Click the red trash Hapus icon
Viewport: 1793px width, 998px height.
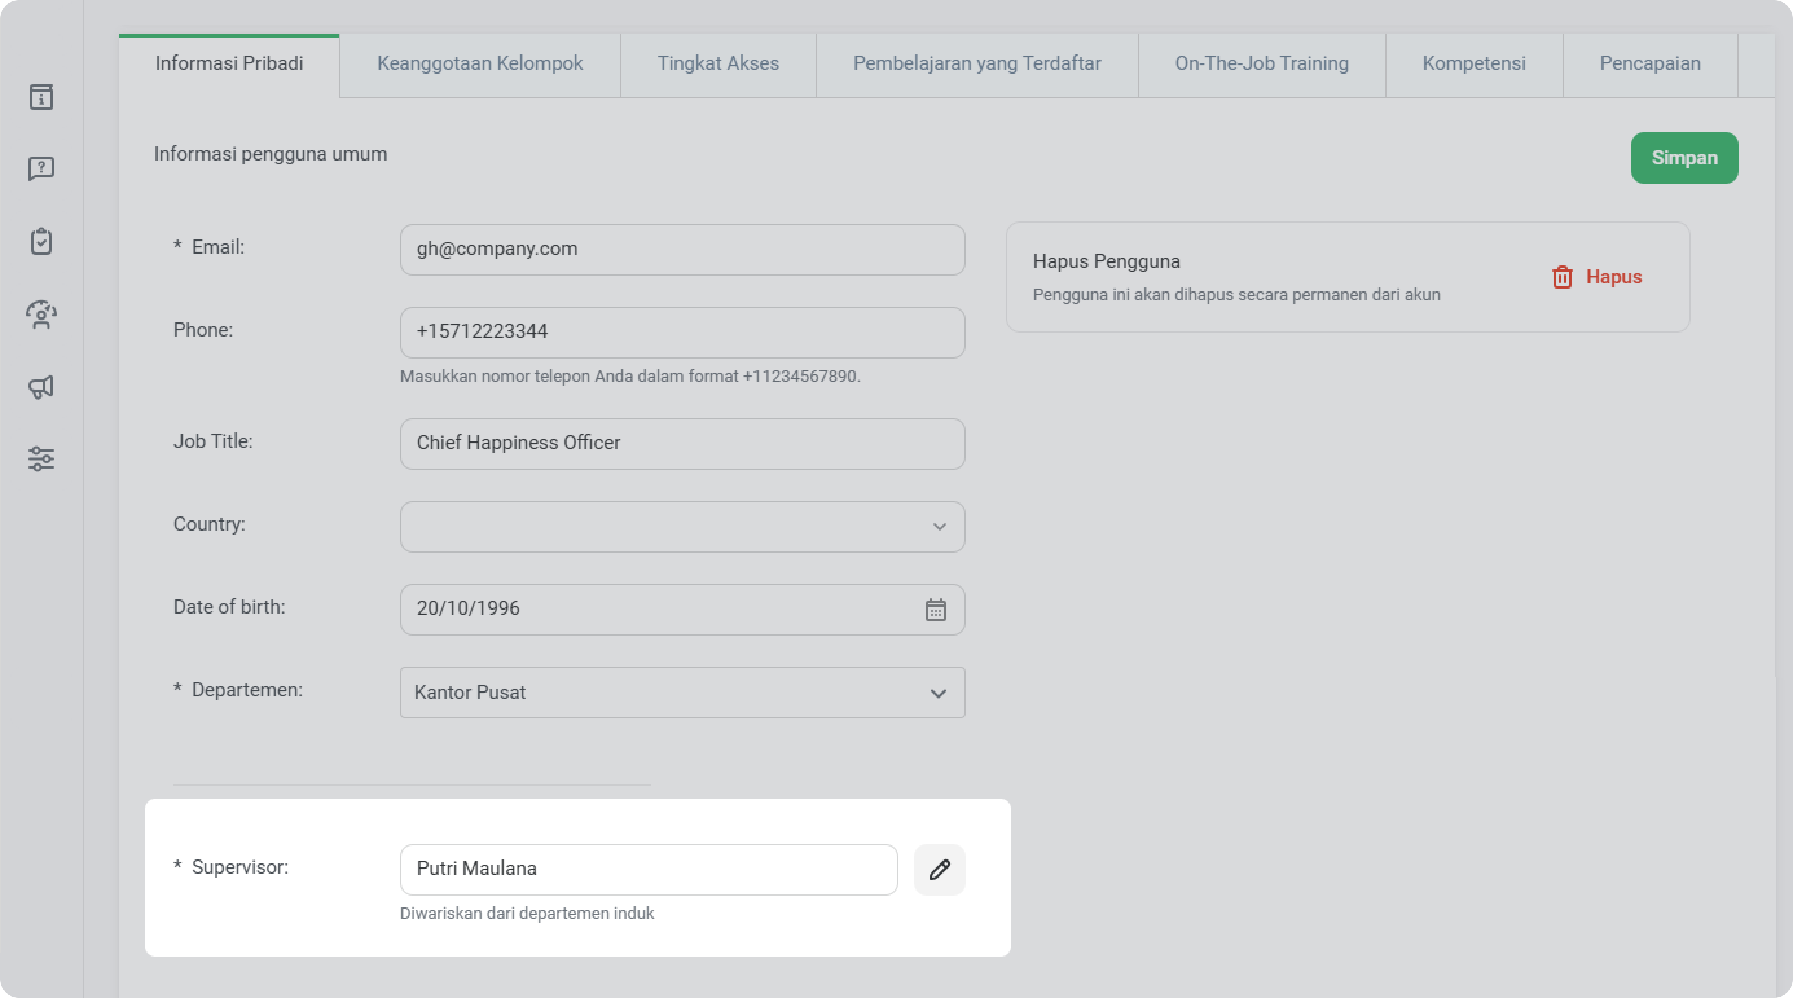[x=1561, y=277]
